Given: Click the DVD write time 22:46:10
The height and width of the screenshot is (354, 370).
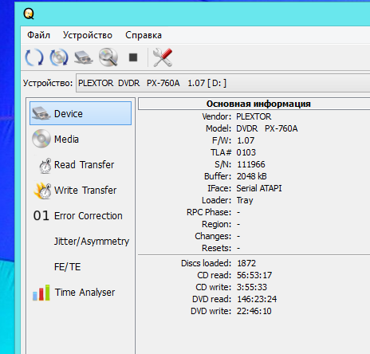Looking at the screenshot, I should (x=254, y=311).
